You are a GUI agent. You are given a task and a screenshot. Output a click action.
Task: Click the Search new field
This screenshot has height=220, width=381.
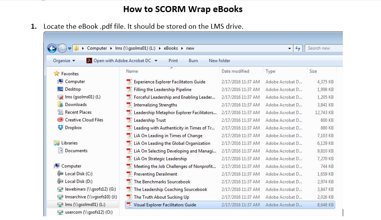point(324,48)
